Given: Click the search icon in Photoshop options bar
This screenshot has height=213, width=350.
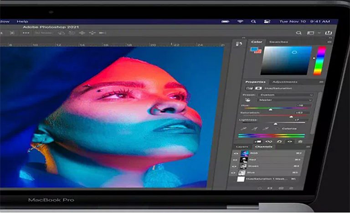Looking at the screenshot, I should tap(299, 33).
